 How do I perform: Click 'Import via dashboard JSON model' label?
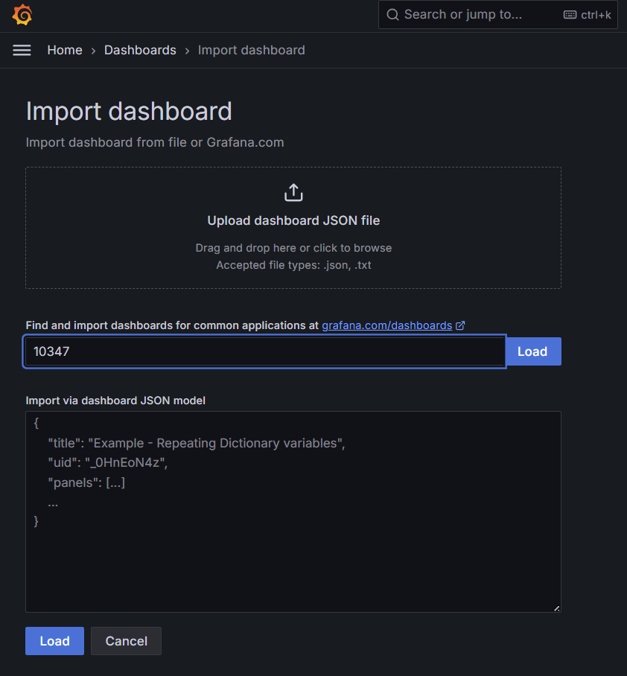pyautogui.click(x=115, y=401)
